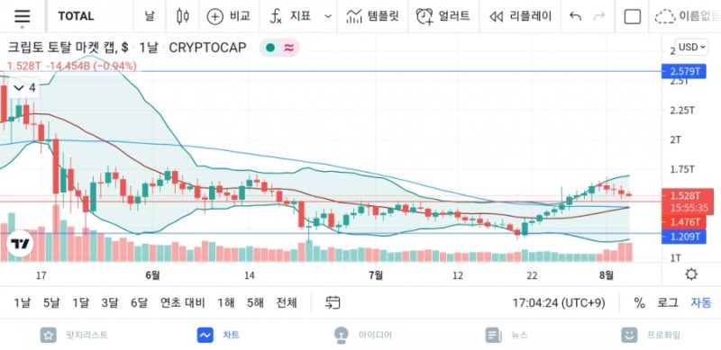Open chart settings gear icon
This screenshot has height=350, width=721.
691,274
